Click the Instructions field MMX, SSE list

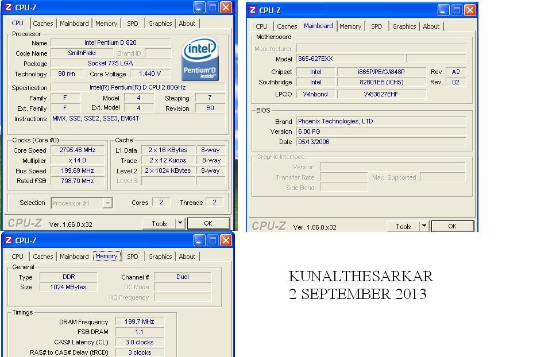coord(138,122)
